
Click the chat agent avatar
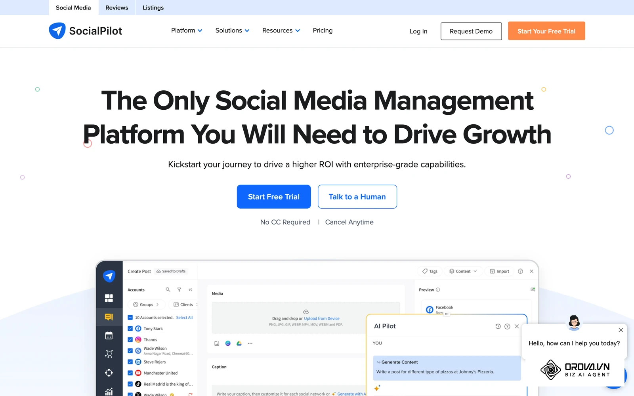click(574, 322)
